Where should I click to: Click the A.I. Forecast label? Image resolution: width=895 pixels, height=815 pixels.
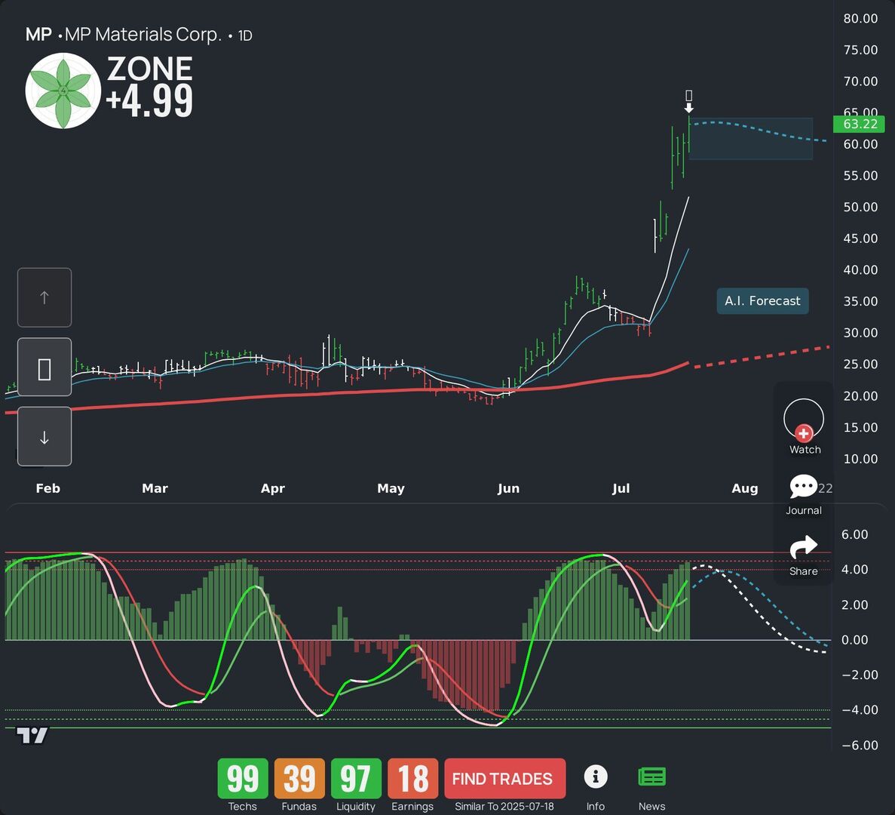(762, 301)
